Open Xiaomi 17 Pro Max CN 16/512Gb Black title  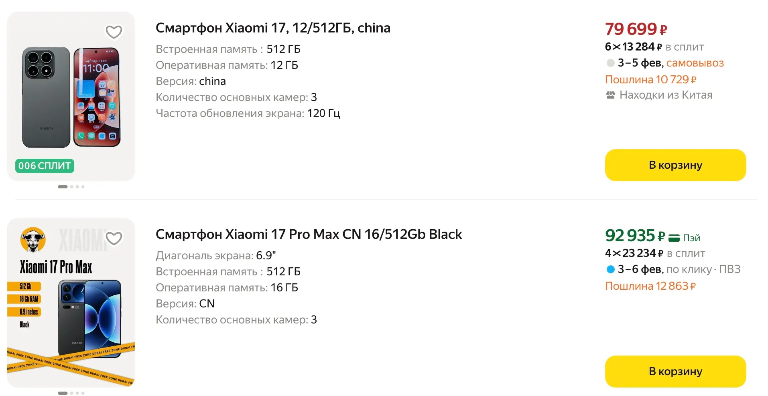309,234
